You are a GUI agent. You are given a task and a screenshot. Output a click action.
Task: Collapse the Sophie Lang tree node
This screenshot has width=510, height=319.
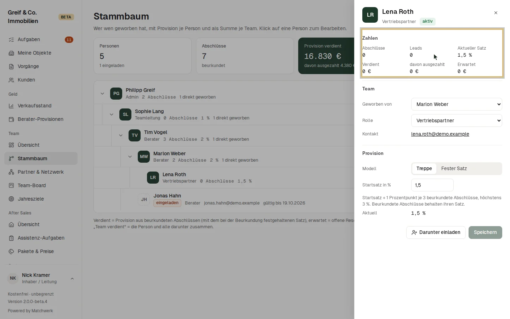[112, 114]
